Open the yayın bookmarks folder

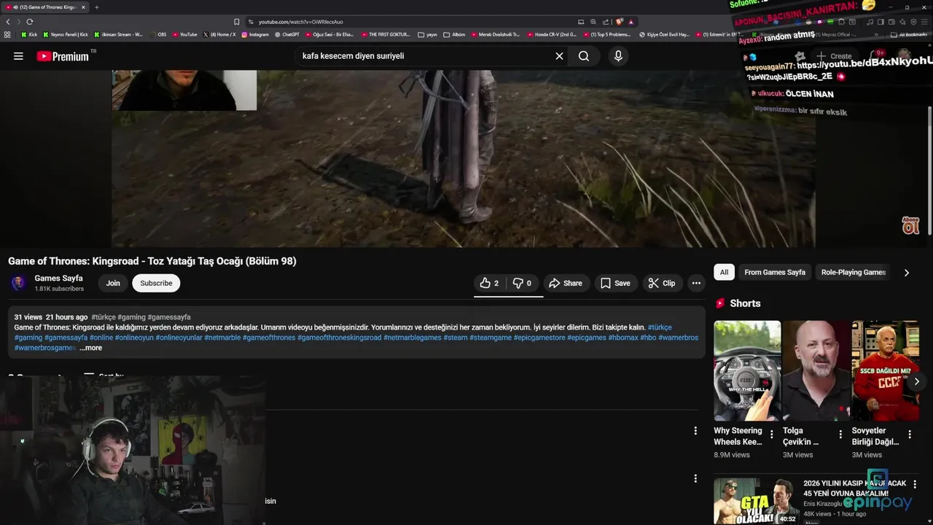click(x=428, y=34)
